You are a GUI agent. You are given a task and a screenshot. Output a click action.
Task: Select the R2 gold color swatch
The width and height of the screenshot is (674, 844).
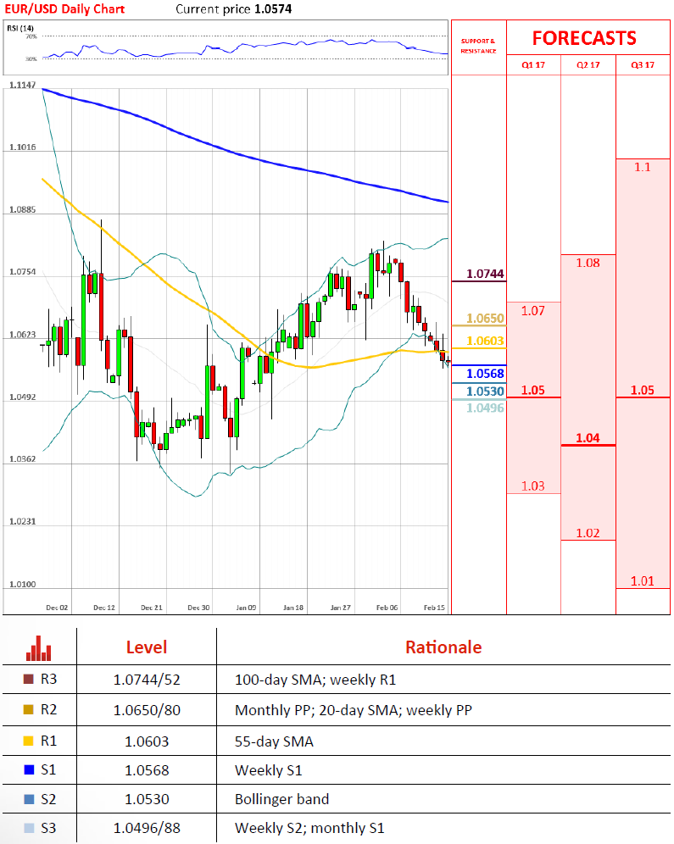pos(29,709)
